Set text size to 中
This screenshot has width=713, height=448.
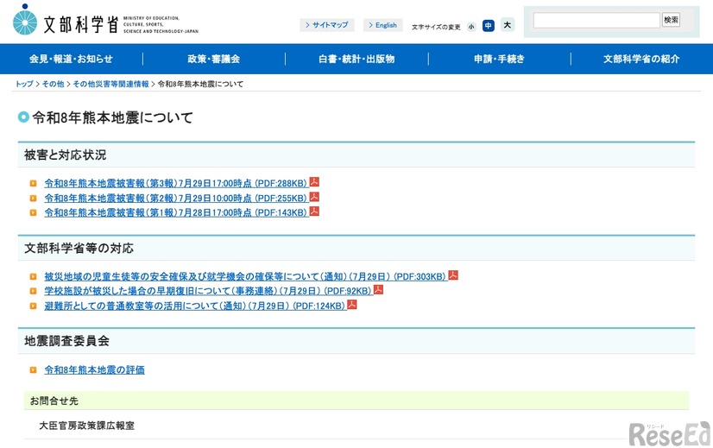(x=489, y=26)
